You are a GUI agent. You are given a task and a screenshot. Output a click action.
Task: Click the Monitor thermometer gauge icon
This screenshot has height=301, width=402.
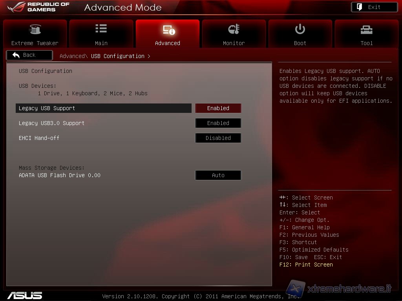pos(234,29)
